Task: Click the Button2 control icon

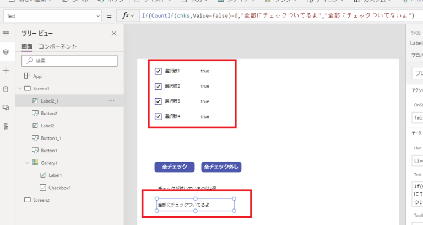Action: [35, 113]
